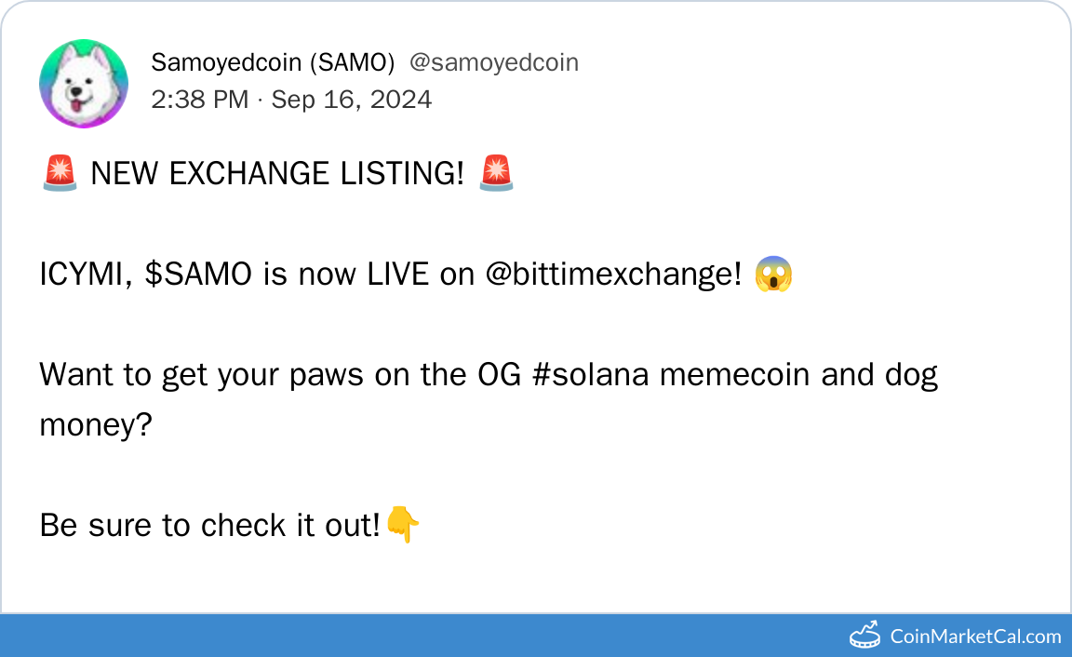This screenshot has height=657, width=1072.
Task: Click the 'Be sure to check it out!' text
Action: coord(210,526)
